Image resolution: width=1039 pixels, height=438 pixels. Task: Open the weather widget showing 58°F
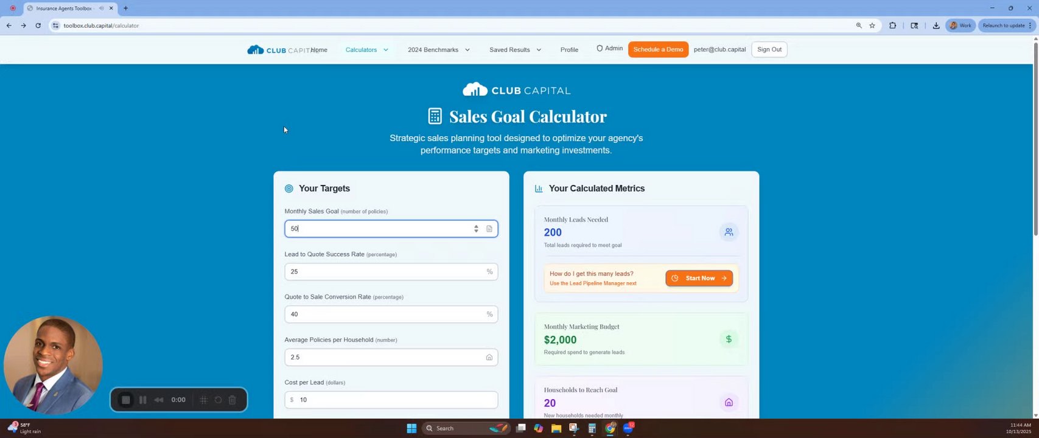coord(25,428)
